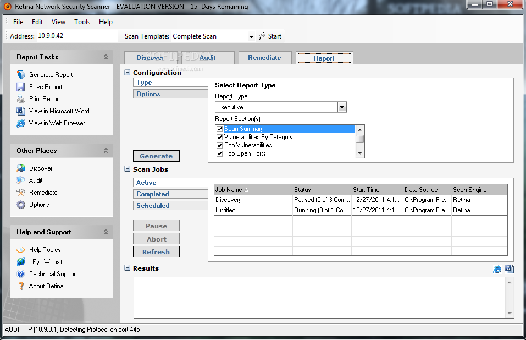Collapse the Other Places panel
The image size is (526, 340).
point(106,150)
